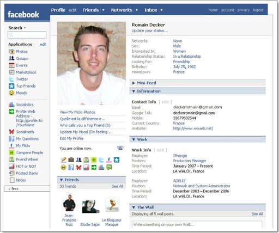Open the Moods smiley icon in sidebar
Viewport: 279px width, 233px height.
click(11, 93)
